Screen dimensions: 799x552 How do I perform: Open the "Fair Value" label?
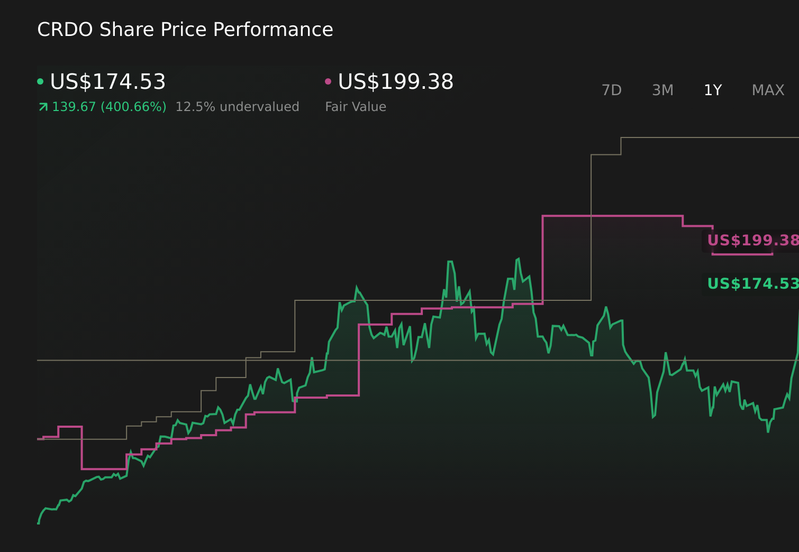click(x=356, y=107)
